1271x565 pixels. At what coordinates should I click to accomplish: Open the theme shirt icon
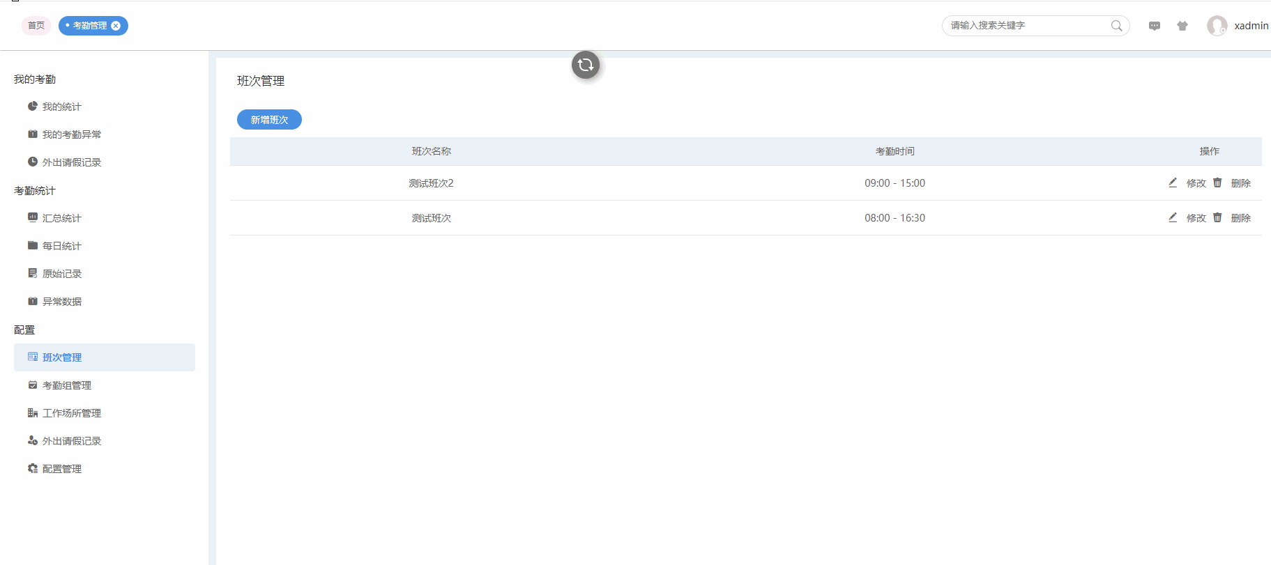click(x=1182, y=26)
